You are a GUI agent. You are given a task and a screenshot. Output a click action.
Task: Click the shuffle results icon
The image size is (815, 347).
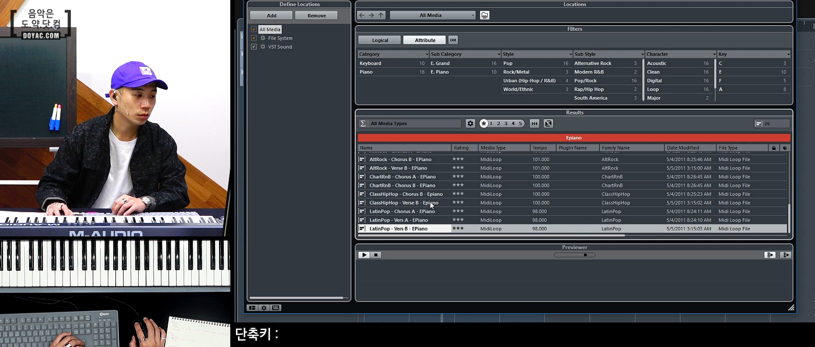[548, 124]
